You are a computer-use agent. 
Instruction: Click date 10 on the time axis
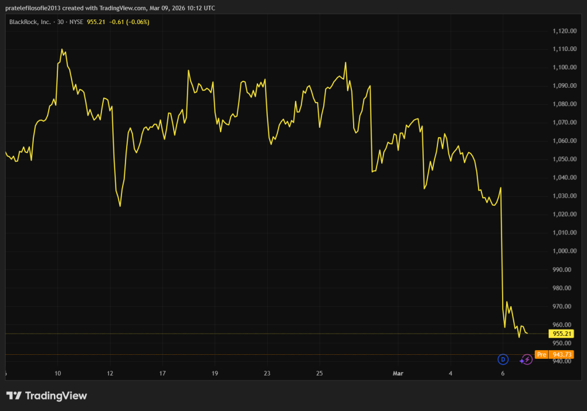(x=58, y=374)
